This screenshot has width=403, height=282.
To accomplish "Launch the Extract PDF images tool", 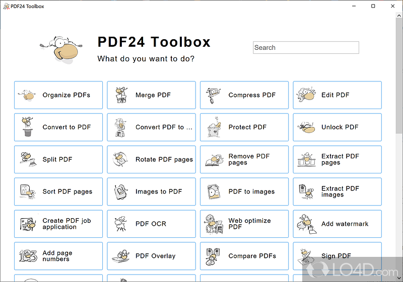I will tap(338, 192).
